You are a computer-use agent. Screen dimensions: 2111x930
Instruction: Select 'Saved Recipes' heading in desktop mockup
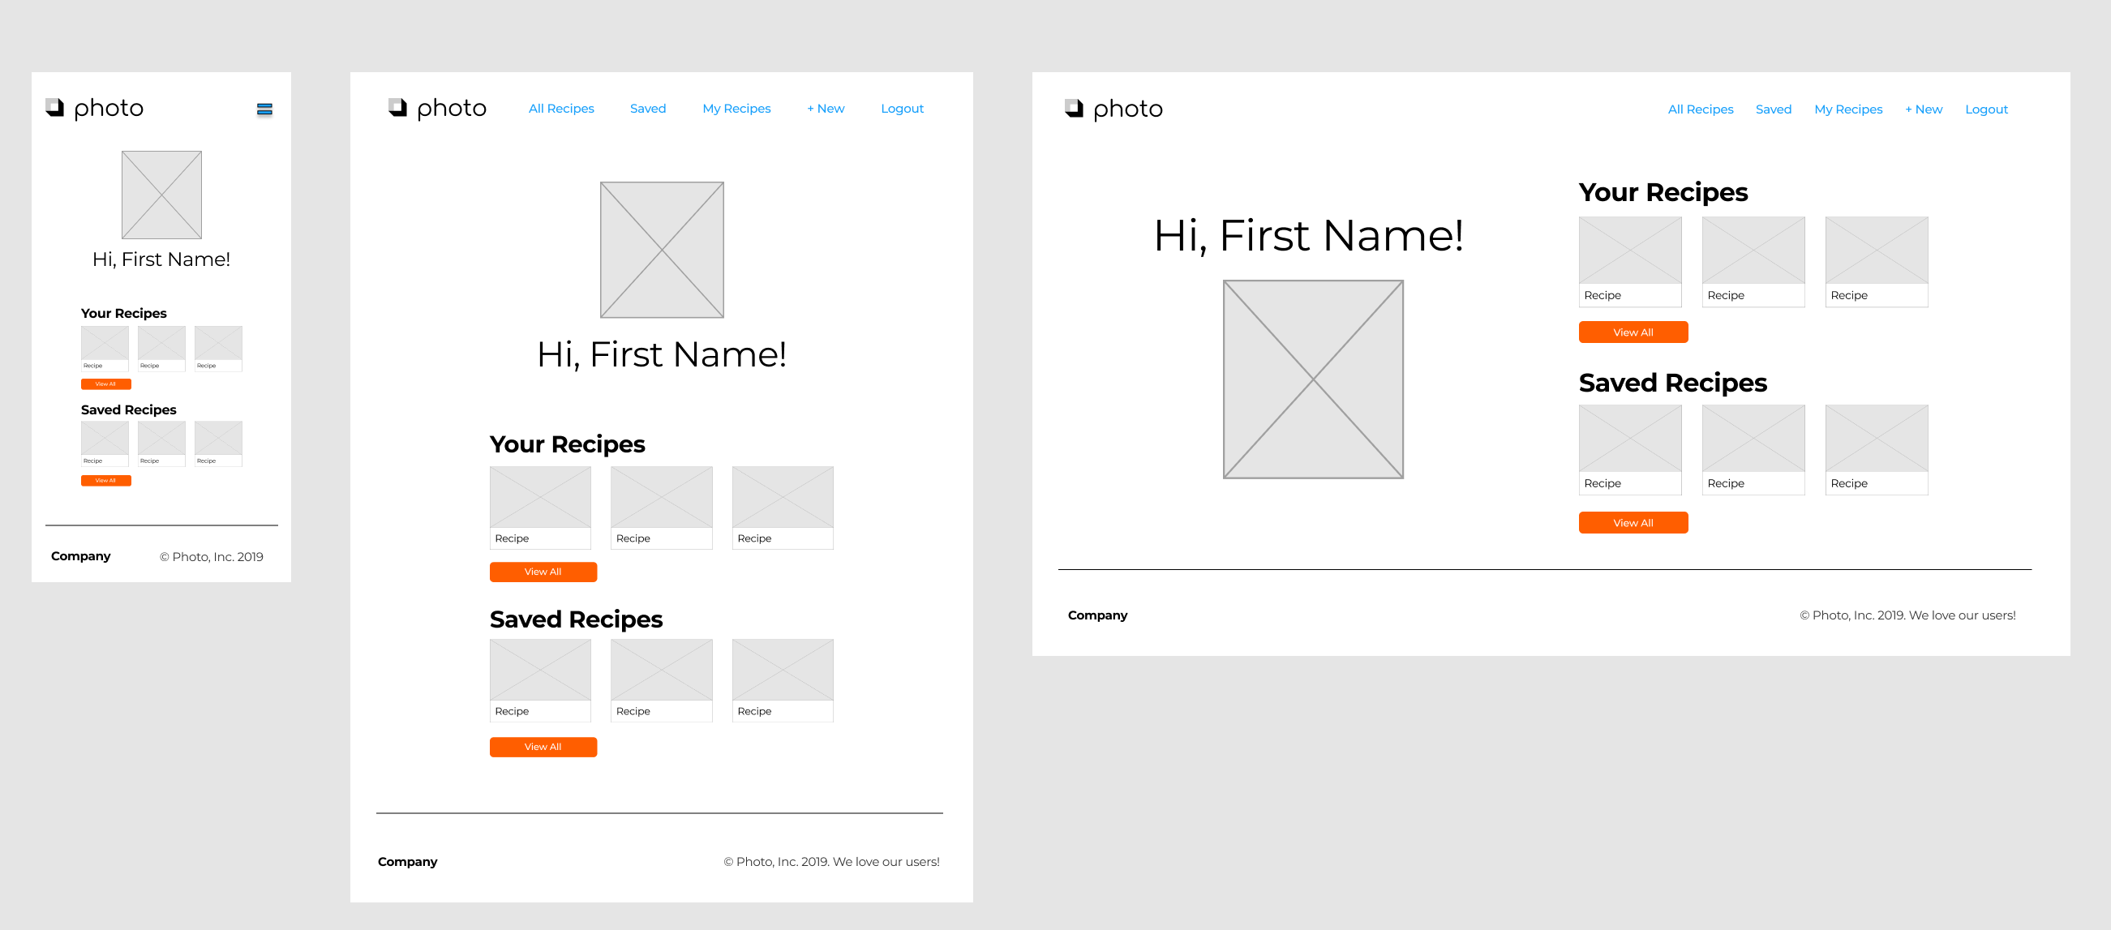1672,383
